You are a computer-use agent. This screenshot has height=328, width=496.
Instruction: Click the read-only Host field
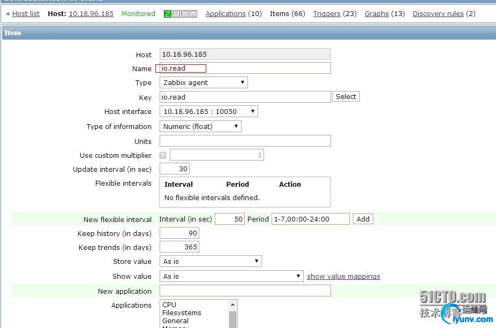(x=245, y=55)
